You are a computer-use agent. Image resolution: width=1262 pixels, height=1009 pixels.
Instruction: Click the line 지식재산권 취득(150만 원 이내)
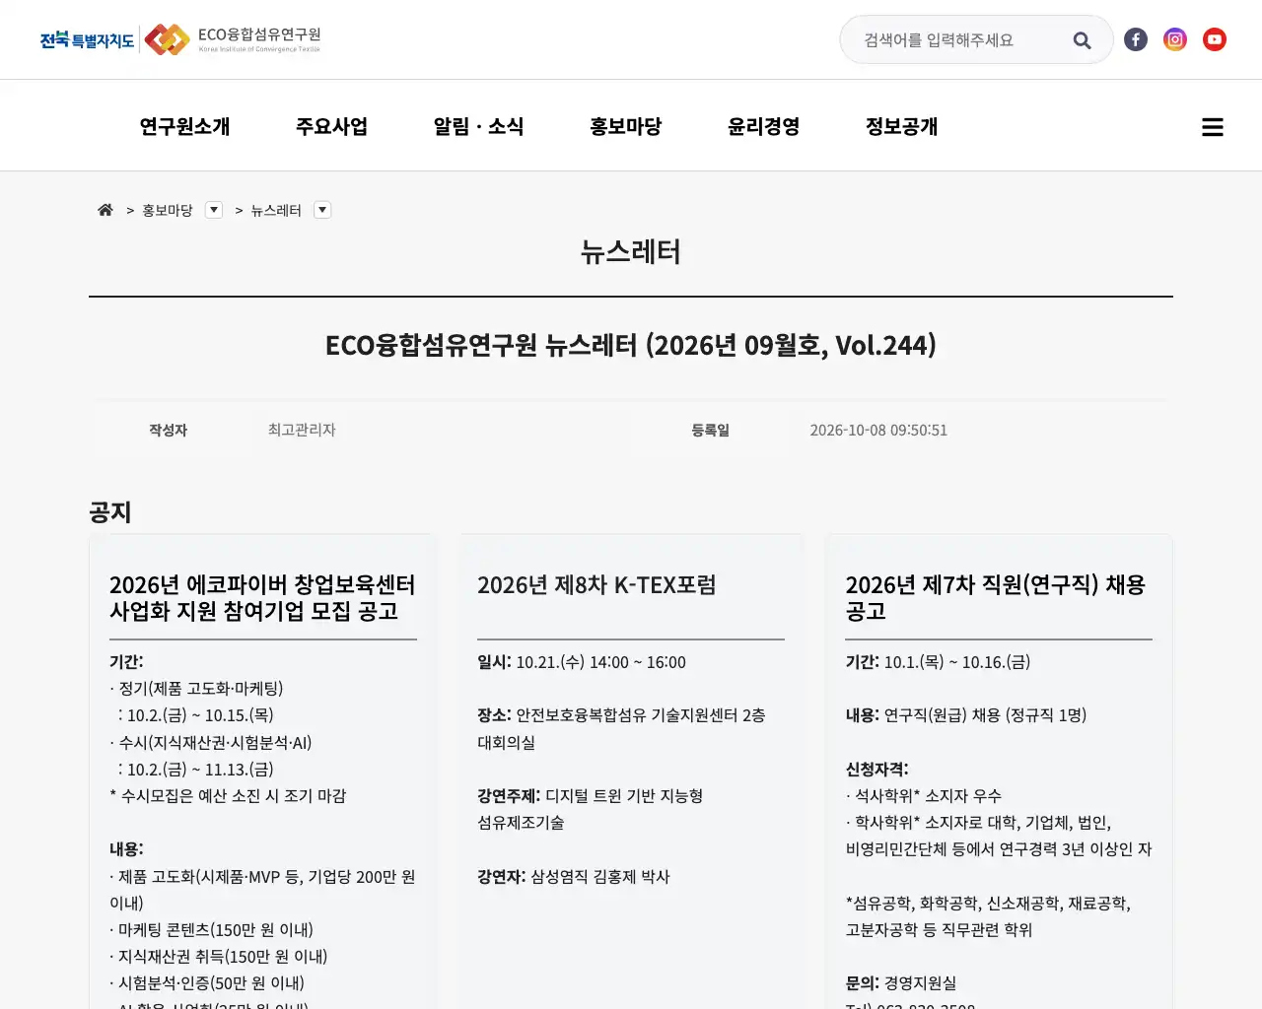pyautogui.click(x=218, y=956)
